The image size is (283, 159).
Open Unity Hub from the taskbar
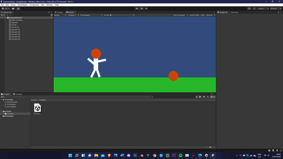pyautogui.click(x=206, y=155)
